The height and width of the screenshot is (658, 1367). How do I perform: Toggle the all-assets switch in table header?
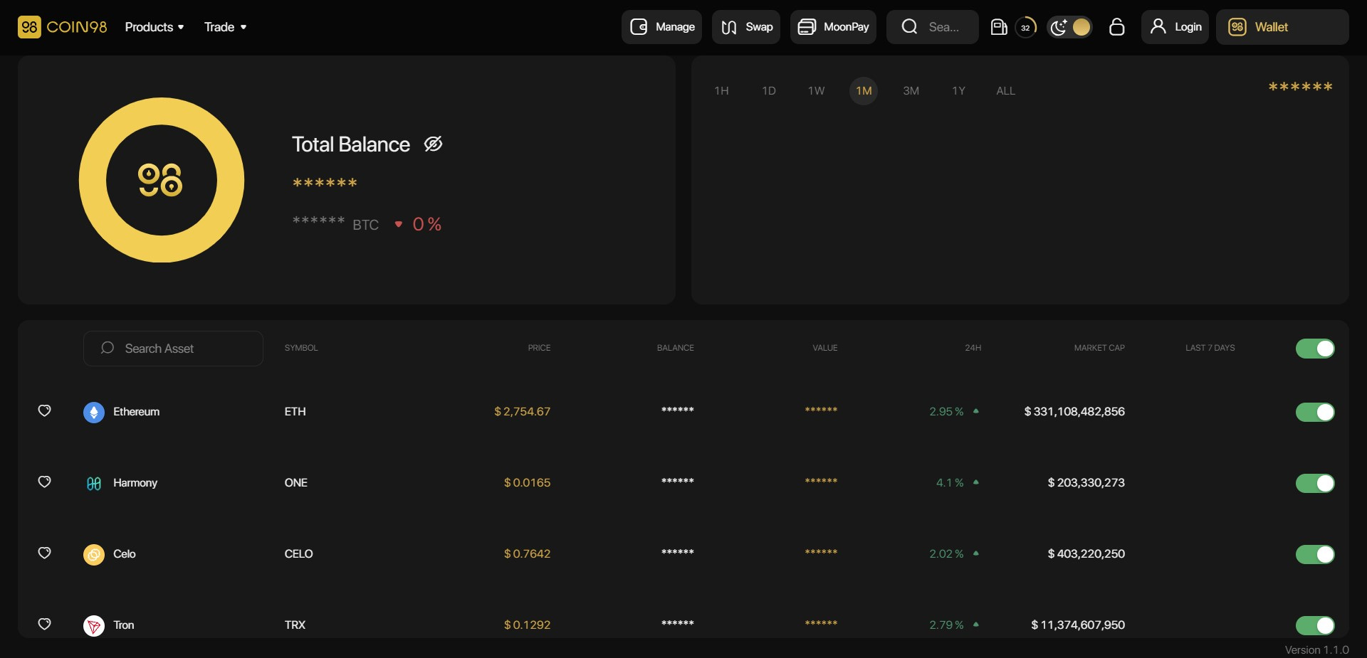pyautogui.click(x=1315, y=349)
